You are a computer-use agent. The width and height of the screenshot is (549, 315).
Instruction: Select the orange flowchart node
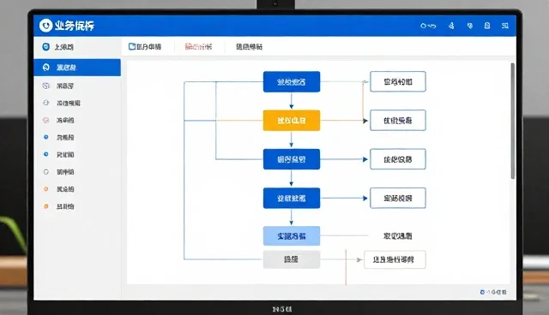click(x=292, y=121)
